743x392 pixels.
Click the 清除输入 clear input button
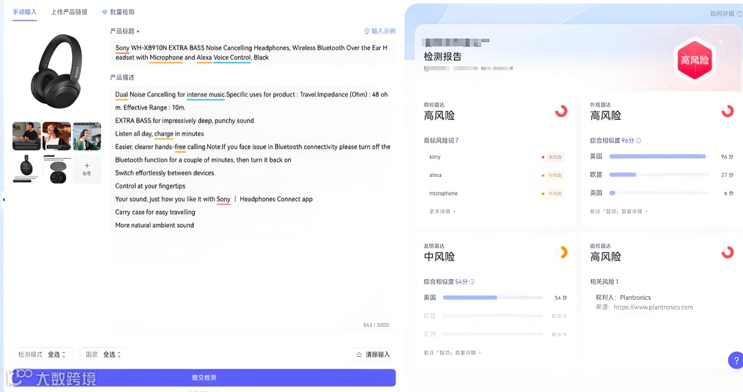coord(374,355)
